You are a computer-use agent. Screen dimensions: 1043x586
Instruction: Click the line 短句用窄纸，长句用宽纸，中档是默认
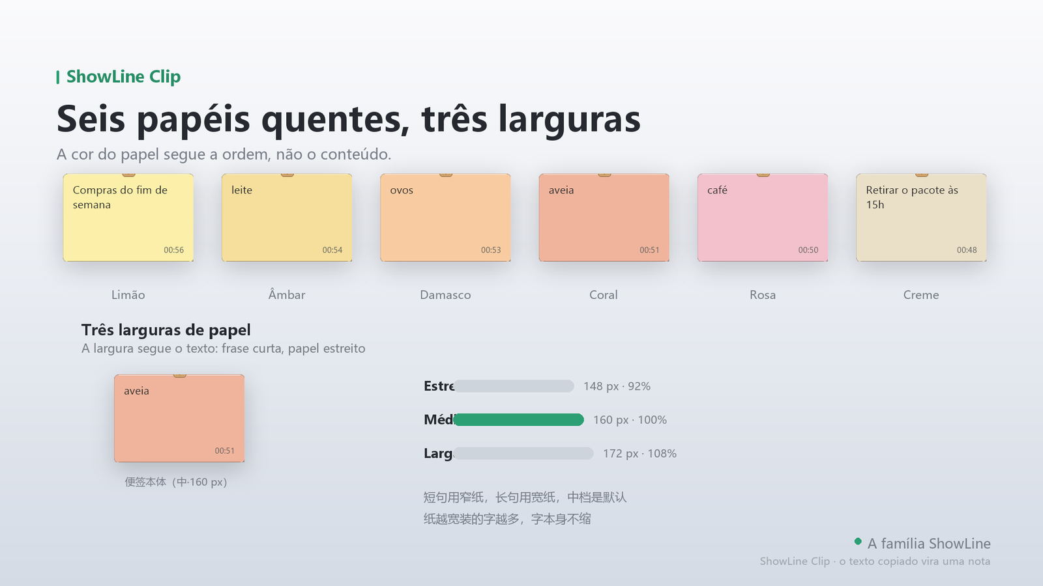click(525, 497)
